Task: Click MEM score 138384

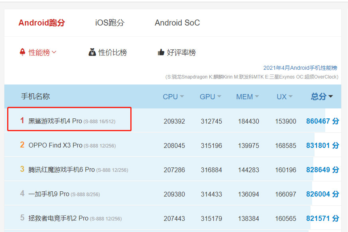Action: pyautogui.click(x=249, y=219)
